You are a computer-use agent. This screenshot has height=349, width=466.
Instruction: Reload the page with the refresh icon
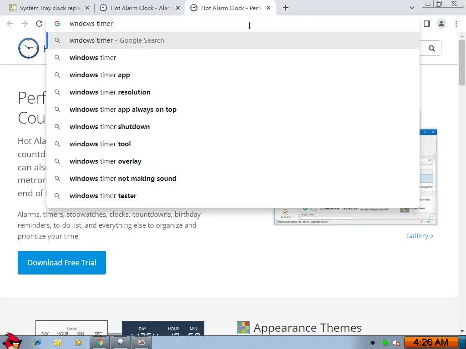pyautogui.click(x=39, y=24)
